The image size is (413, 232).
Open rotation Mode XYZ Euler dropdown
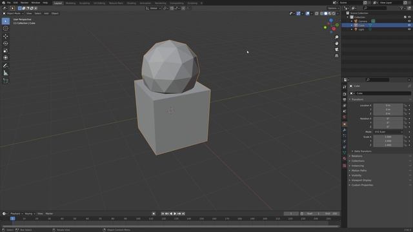point(388,131)
